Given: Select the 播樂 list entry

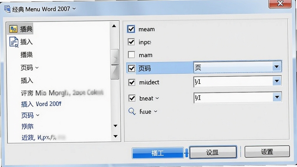Looking at the screenshot, I should 26,55.
